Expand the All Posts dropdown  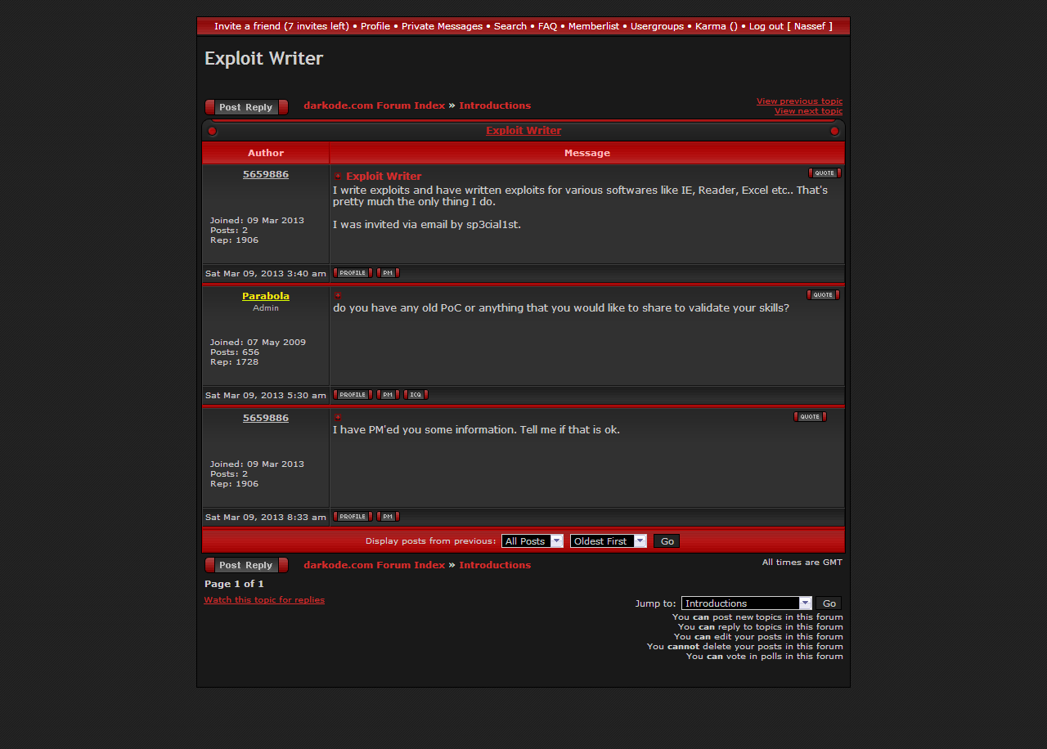pyautogui.click(x=532, y=540)
